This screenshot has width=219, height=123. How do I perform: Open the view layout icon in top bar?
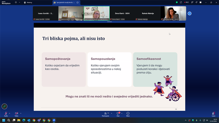(x=201, y=2)
